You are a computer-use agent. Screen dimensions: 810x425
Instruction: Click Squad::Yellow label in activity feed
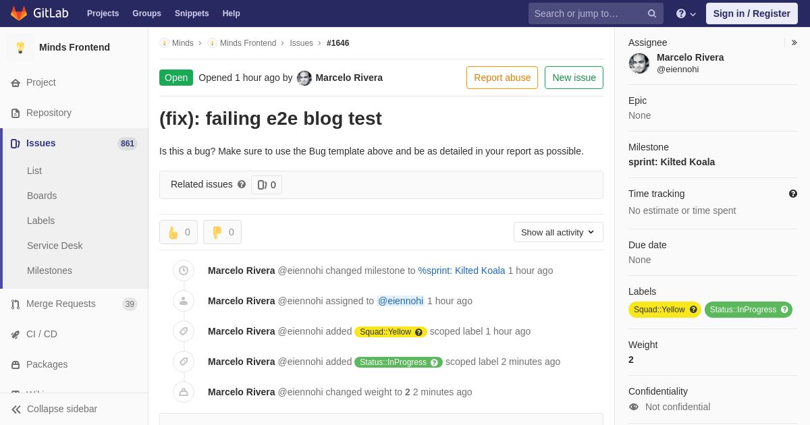(x=391, y=332)
